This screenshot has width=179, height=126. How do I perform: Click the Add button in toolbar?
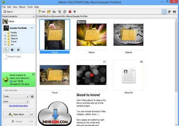[x=42, y=12]
